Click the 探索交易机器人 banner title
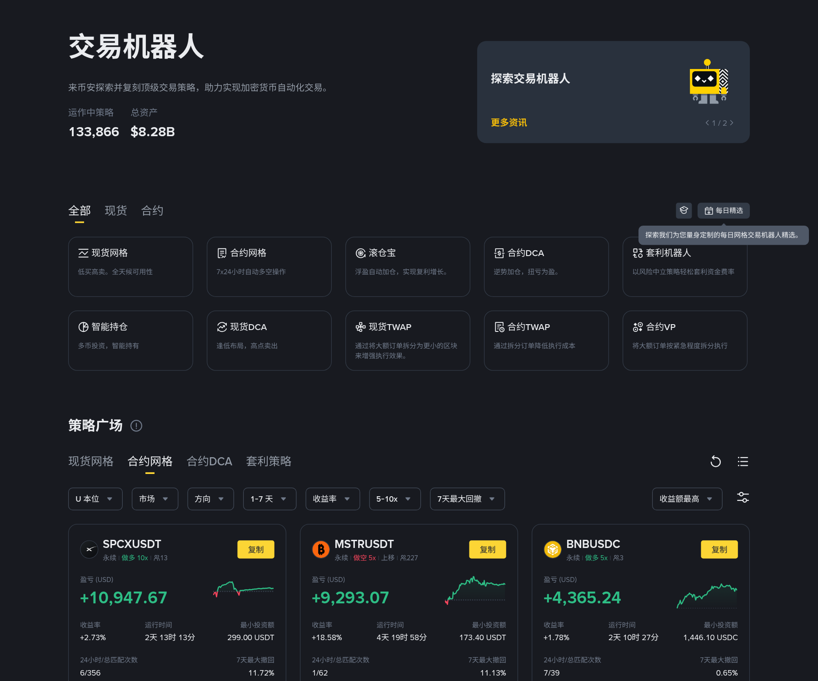 pyautogui.click(x=530, y=79)
